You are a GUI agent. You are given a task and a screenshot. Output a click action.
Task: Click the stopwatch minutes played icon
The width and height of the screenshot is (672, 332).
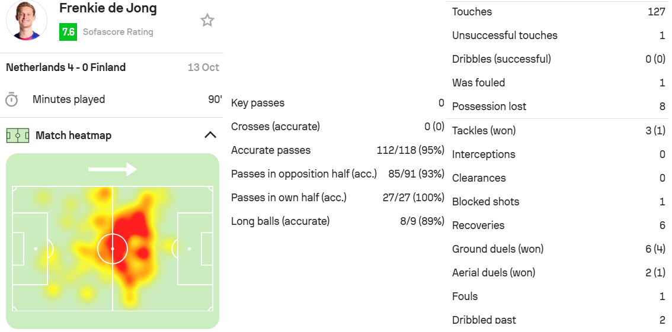click(11, 99)
